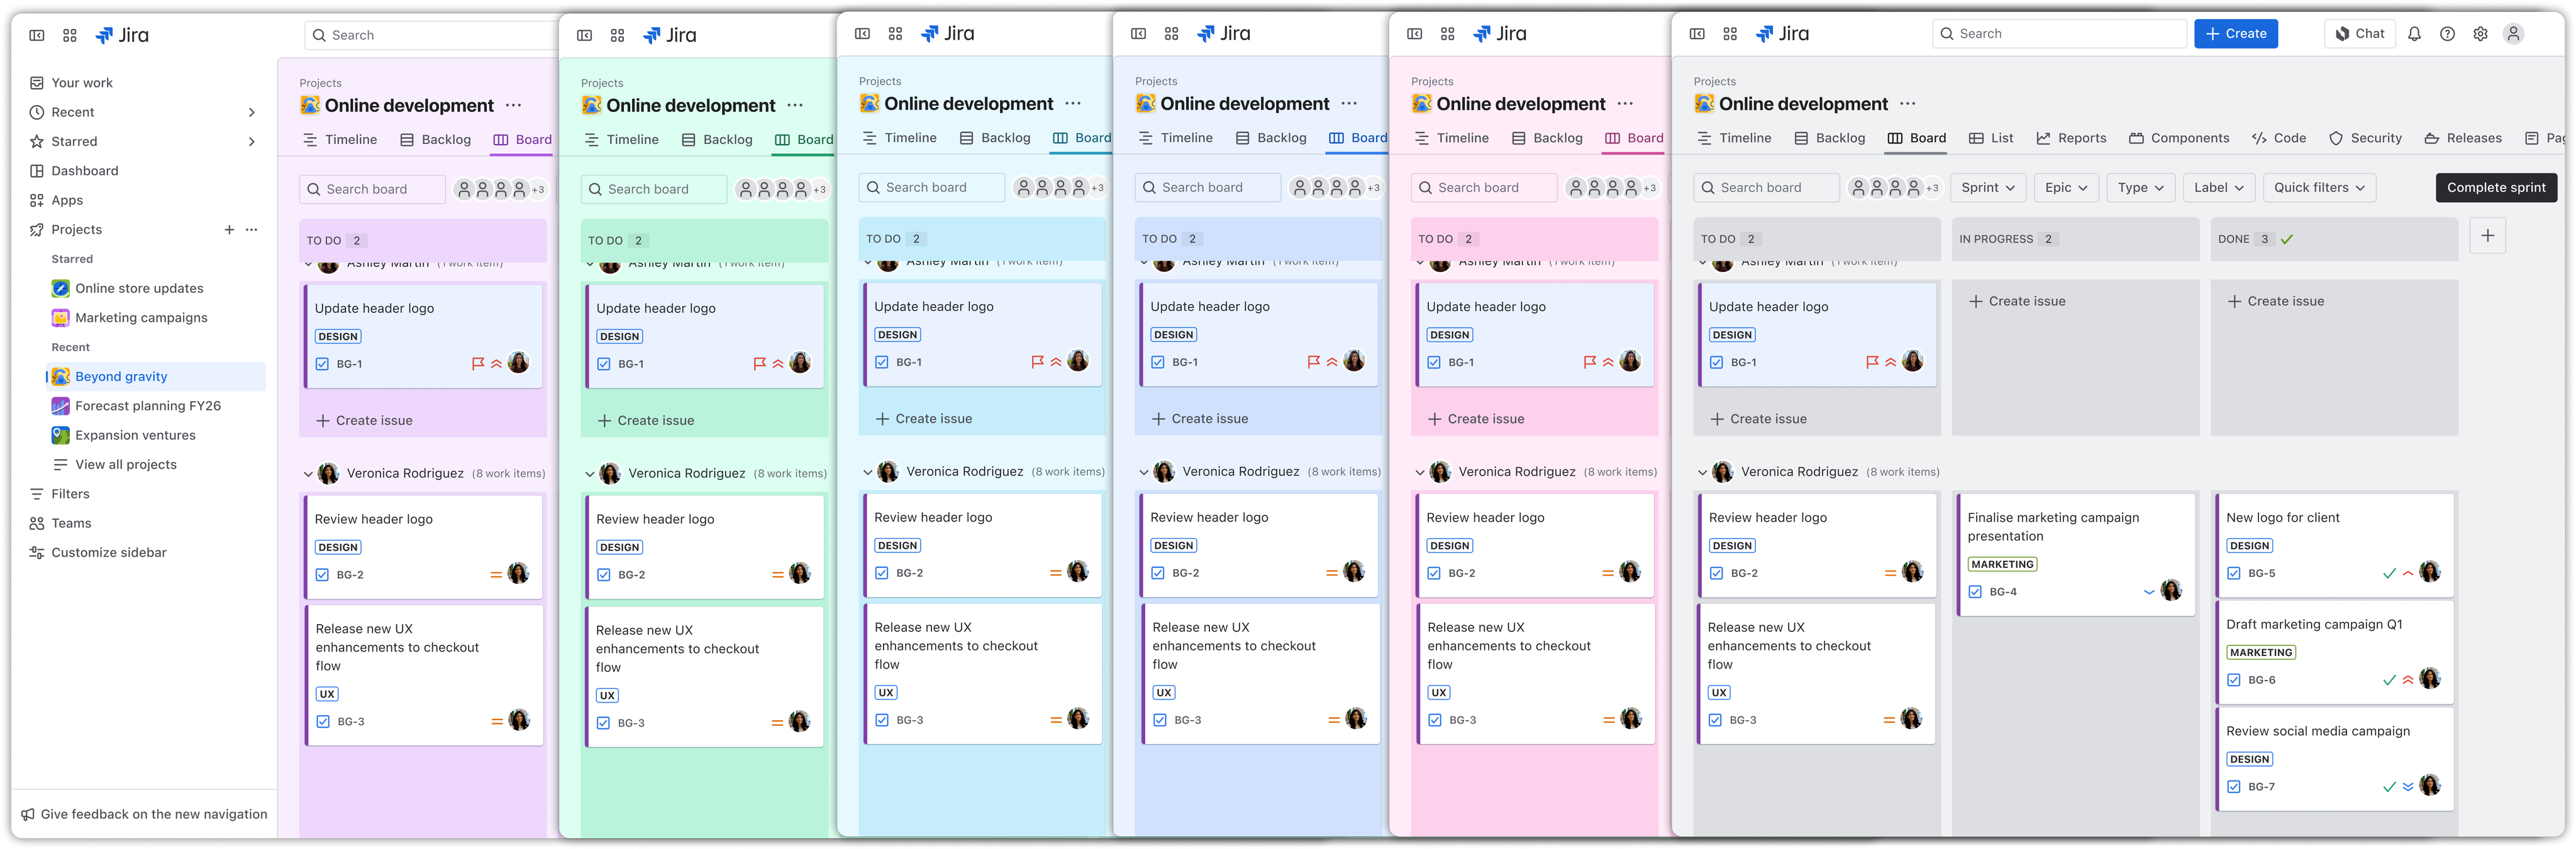Expand the Quick filters dropdown
The height and width of the screenshot is (849, 2576).
tap(2319, 187)
